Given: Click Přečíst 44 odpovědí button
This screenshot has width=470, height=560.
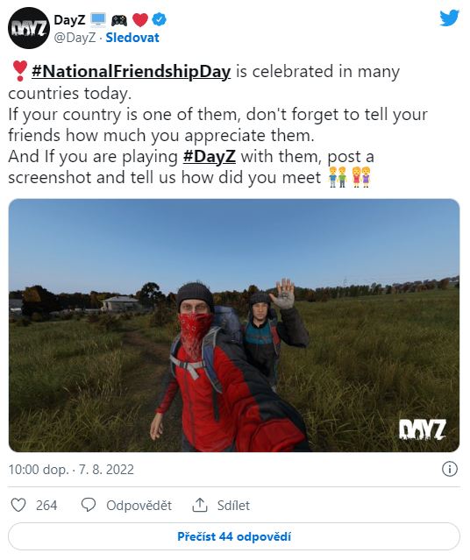Looking at the screenshot, I should click(x=234, y=536).
